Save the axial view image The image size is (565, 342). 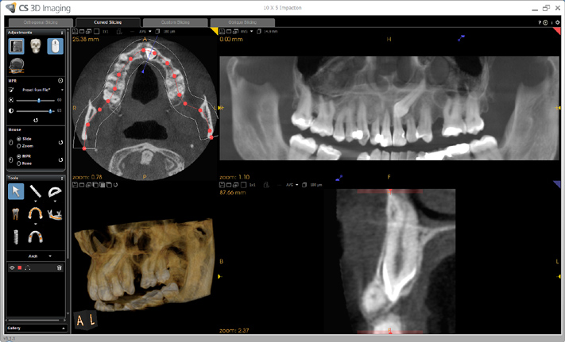(75, 32)
